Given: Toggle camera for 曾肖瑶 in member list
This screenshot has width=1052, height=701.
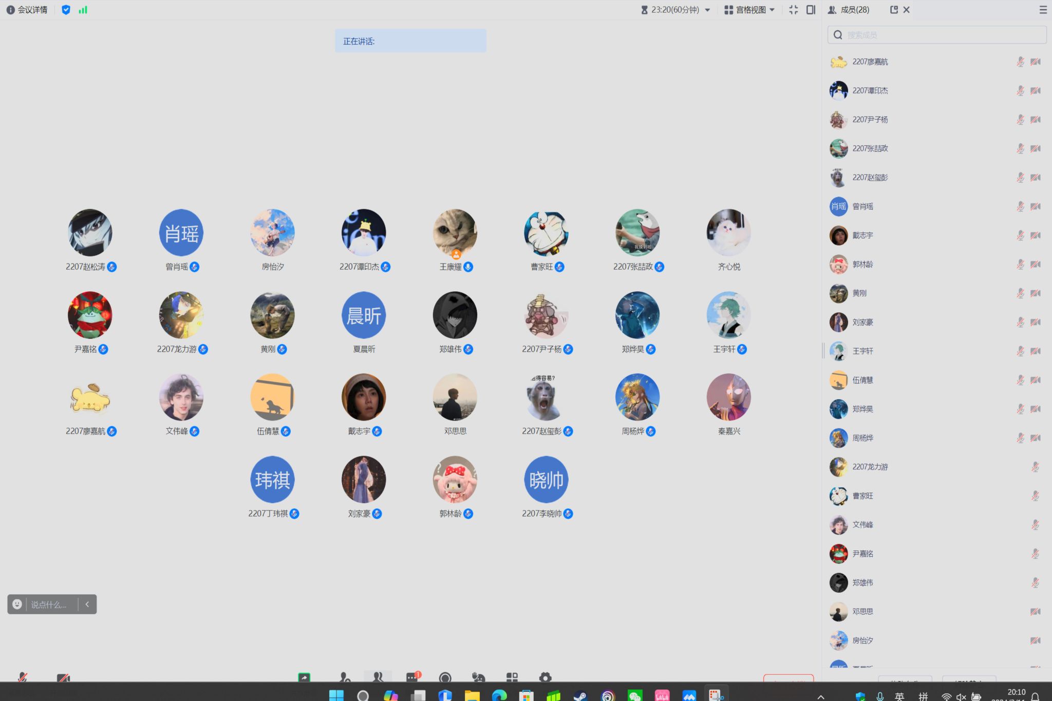Looking at the screenshot, I should pyautogui.click(x=1036, y=206).
